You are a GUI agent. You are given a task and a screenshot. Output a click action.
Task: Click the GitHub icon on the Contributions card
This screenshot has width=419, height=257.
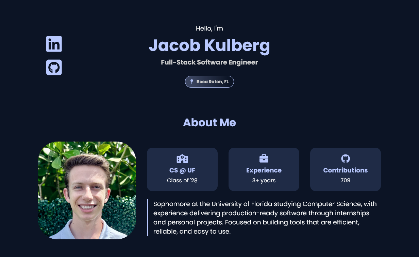pos(346,158)
